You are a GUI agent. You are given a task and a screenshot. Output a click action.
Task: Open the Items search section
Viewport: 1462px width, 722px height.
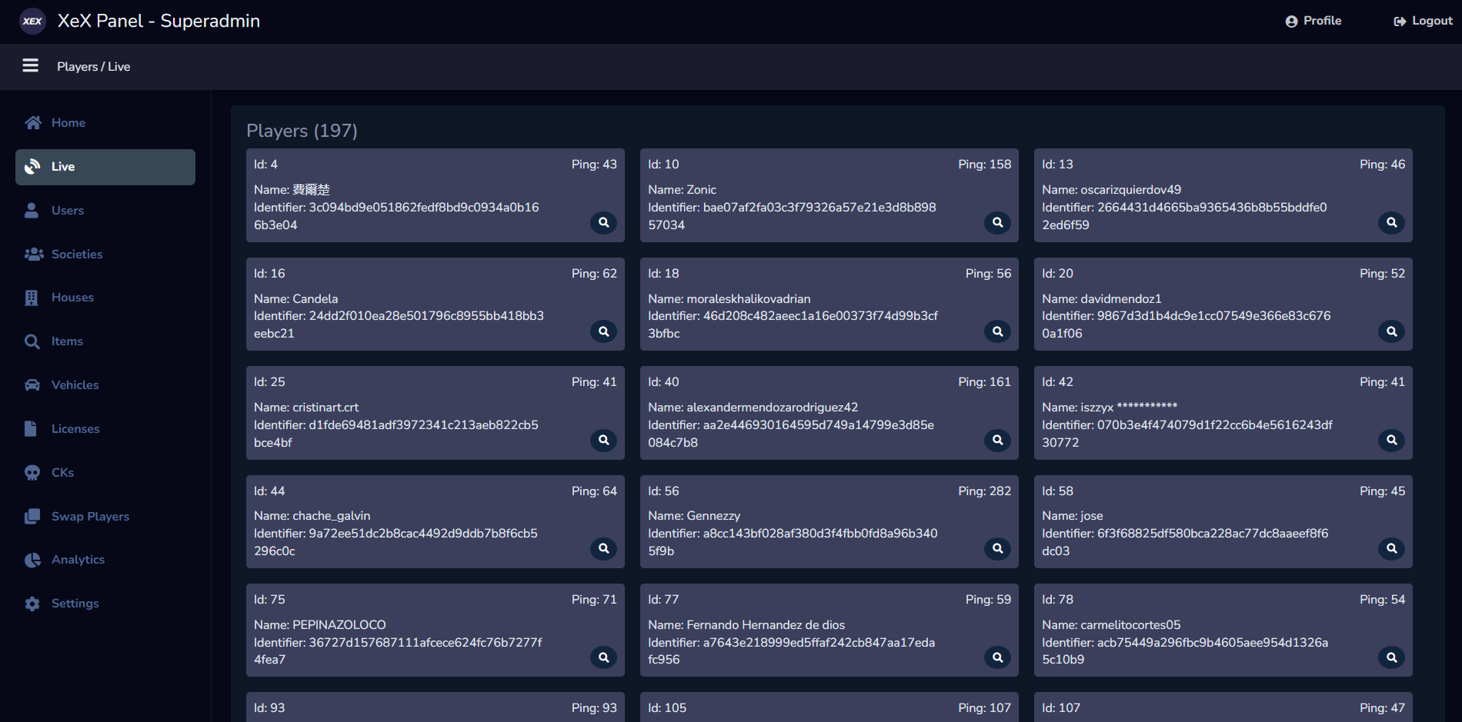[66, 341]
